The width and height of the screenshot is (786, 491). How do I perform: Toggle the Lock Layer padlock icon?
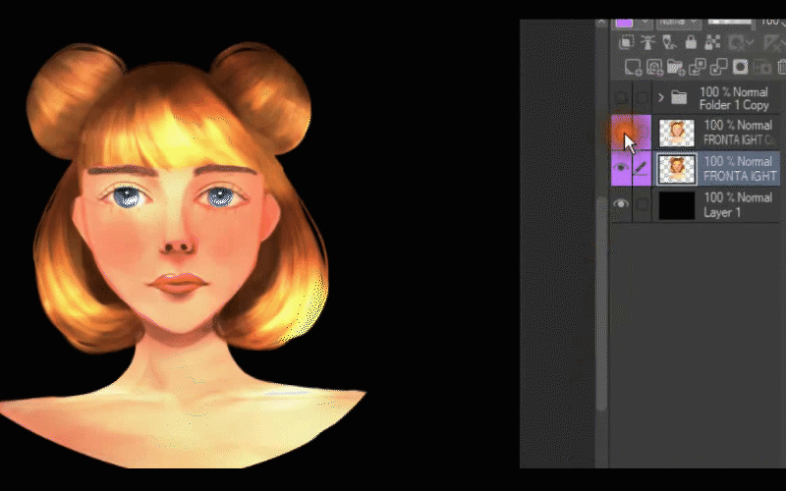[691, 42]
